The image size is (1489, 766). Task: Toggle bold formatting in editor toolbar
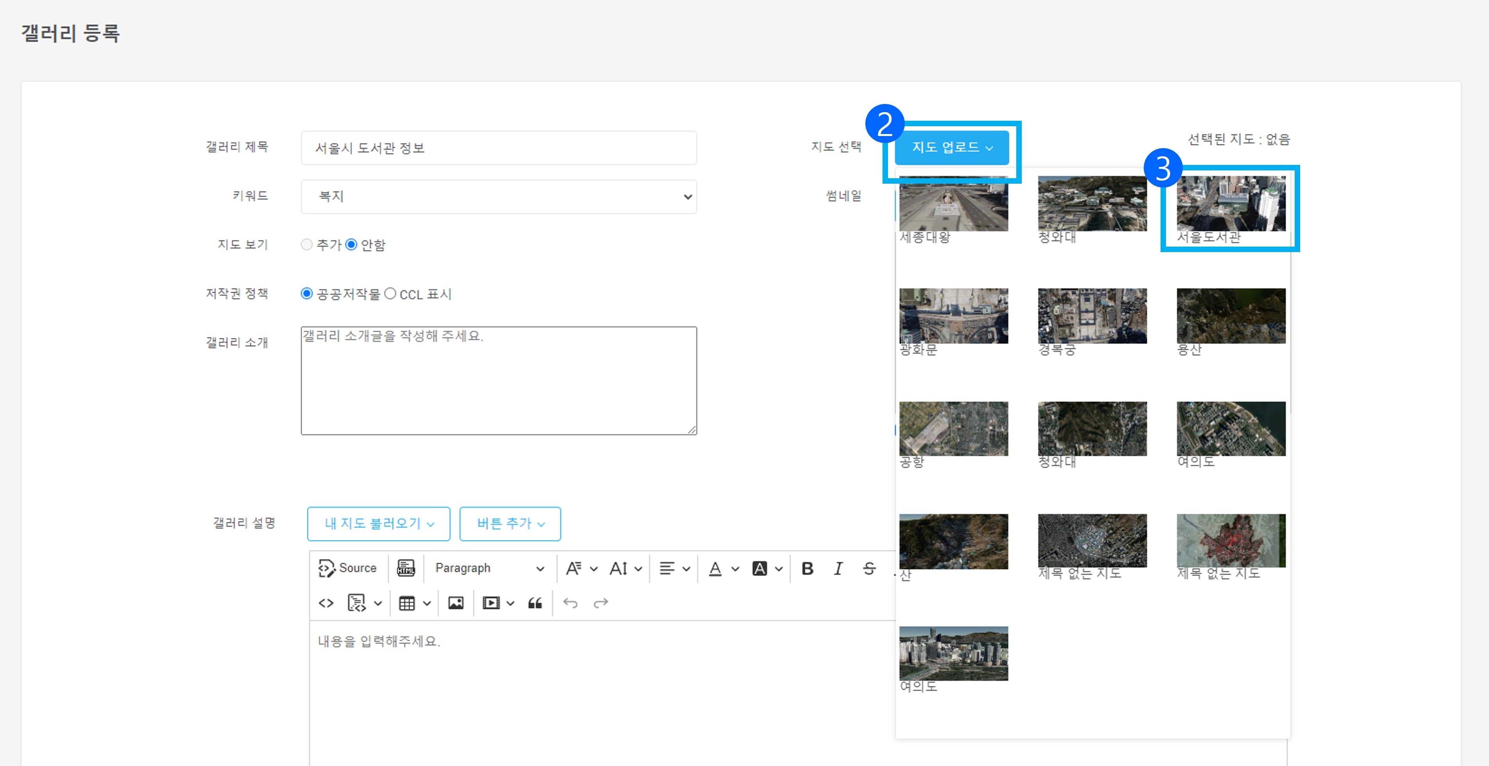807,568
